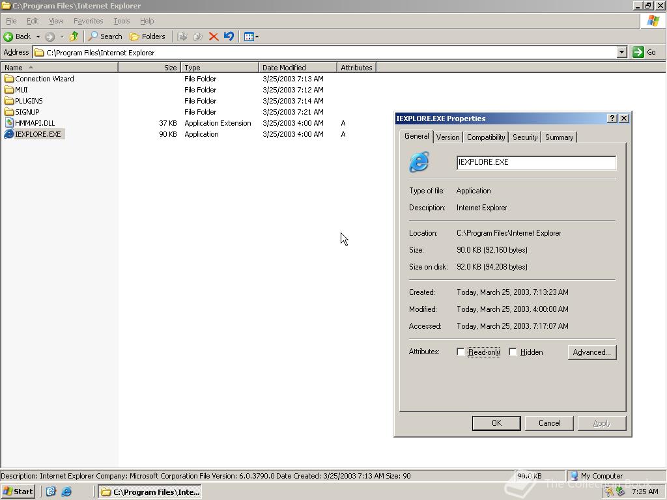
Task: Click the taskbar clock 7:25 AM
Action: pos(645,492)
